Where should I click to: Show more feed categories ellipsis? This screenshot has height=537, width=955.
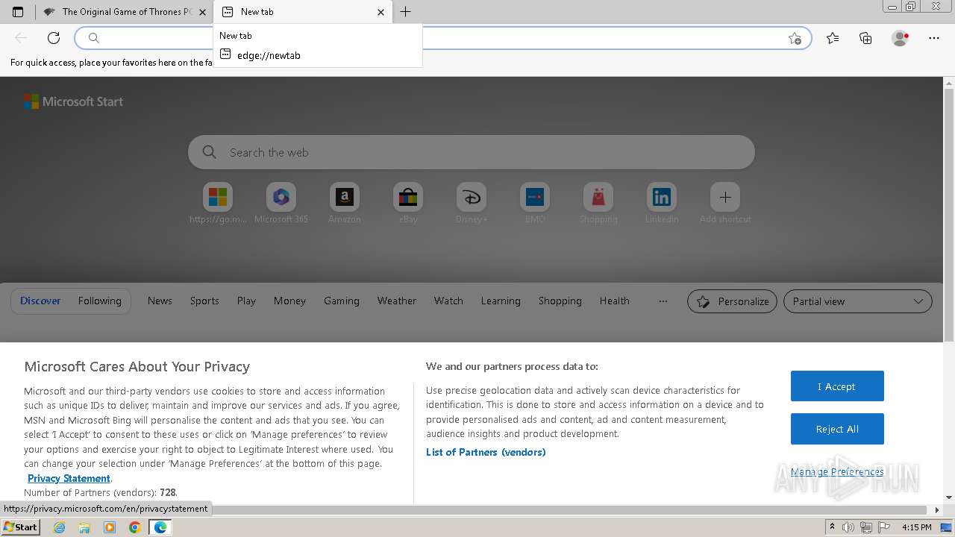click(x=663, y=301)
